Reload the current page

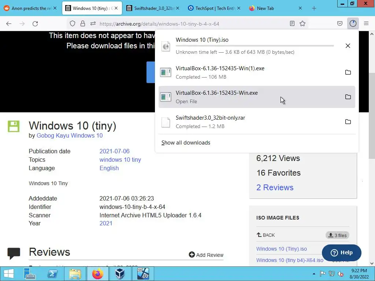tap(35, 24)
